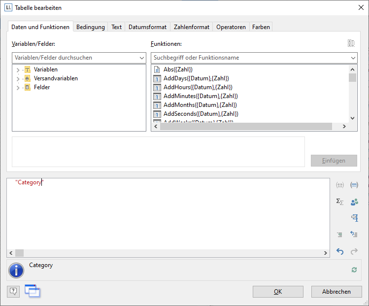The height and width of the screenshot is (306, 369).
Task: Toggle function list view icon above Funktionen
Action: click(x=351, y=44)
